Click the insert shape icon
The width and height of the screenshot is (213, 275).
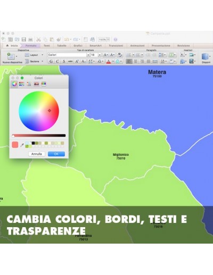click(182, 61)
